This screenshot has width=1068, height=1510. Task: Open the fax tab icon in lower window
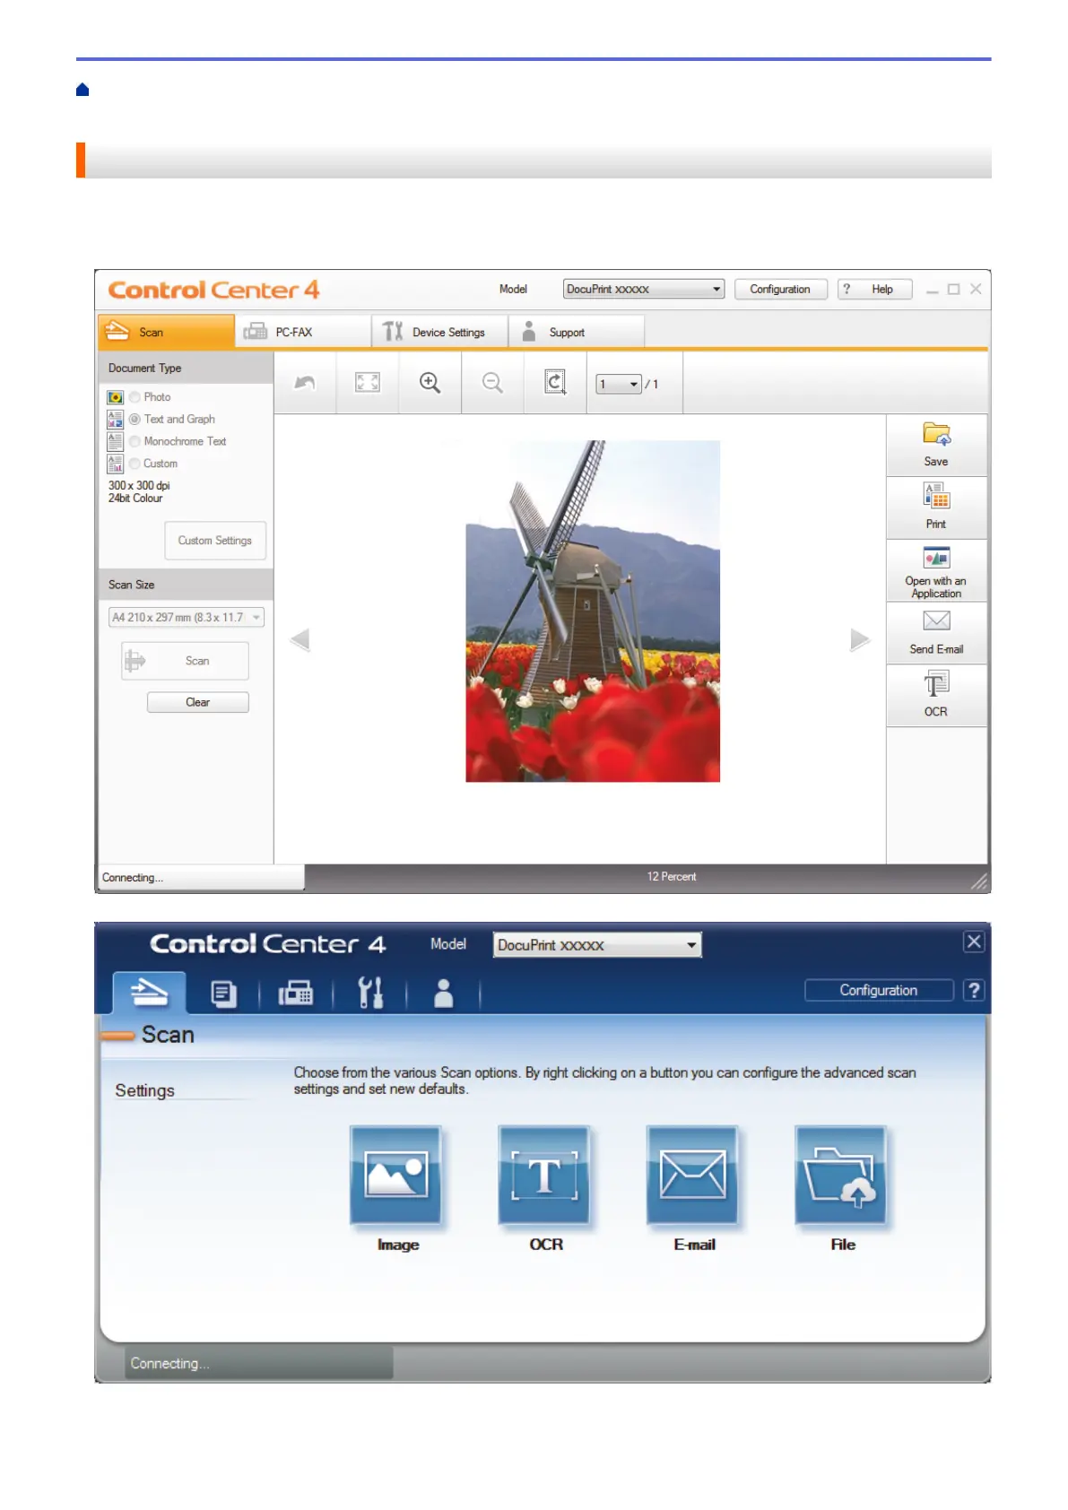(296, 994)
